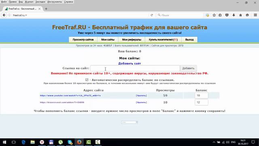The image size is (259, 146).
Task: Bookmark this page with the star icon
Action: tap(214, 15)
